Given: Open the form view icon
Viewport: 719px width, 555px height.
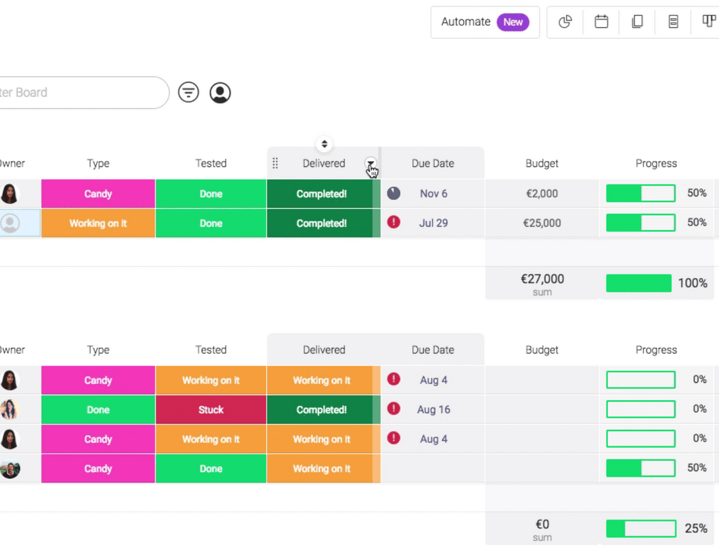Looking at the screenshot, I should 673,22.
